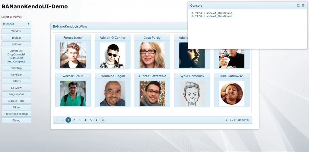Click the previous page arrow
This screenshot has width=309, height=152.
pos(62,120)
